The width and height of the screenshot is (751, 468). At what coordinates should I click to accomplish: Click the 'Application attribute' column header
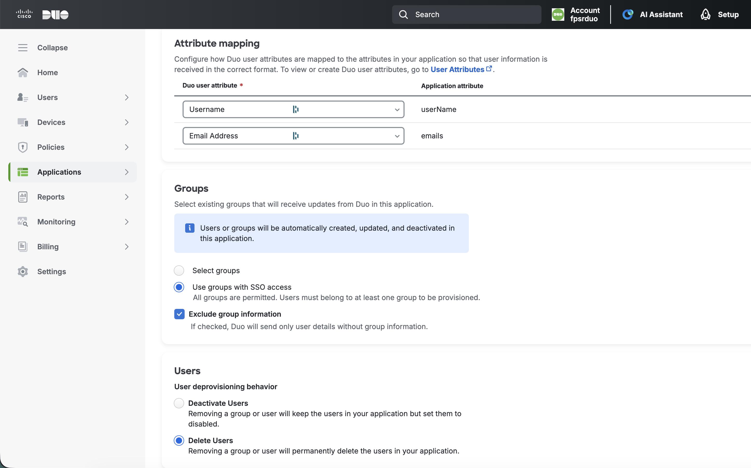tap(452, 86)
